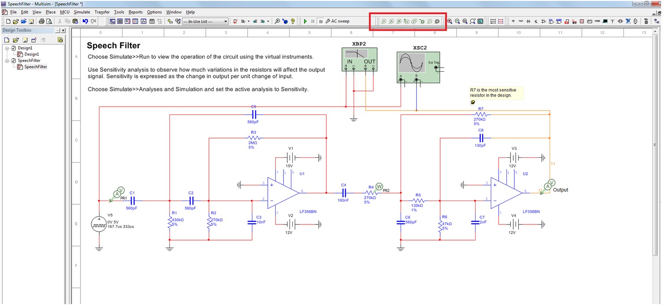Collapse the Design1 tree node
This screenshot has width=662, height=305.
7,48
